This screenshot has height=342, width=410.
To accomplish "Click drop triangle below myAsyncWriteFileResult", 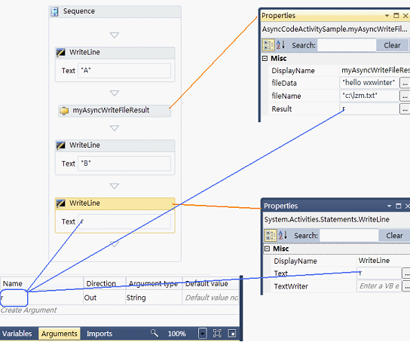I will (x=115, y=128).
